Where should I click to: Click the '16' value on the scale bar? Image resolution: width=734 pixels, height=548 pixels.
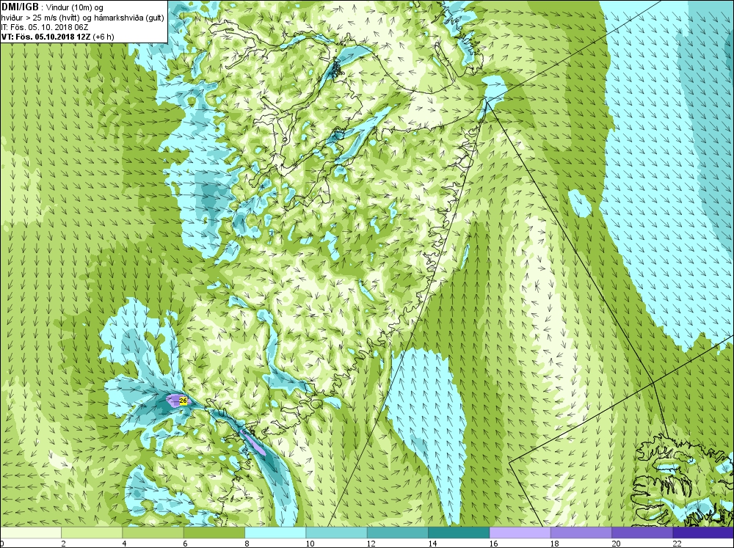(493, 544)
